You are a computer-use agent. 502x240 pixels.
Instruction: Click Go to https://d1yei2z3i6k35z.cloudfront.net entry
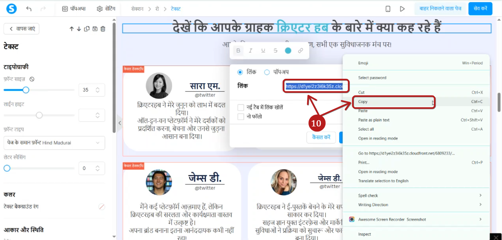tap(416, 153)
